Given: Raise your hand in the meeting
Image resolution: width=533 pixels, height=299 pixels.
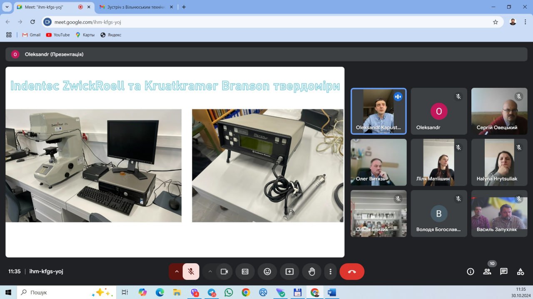Looking at the screenshot, I should pos(311,272).
